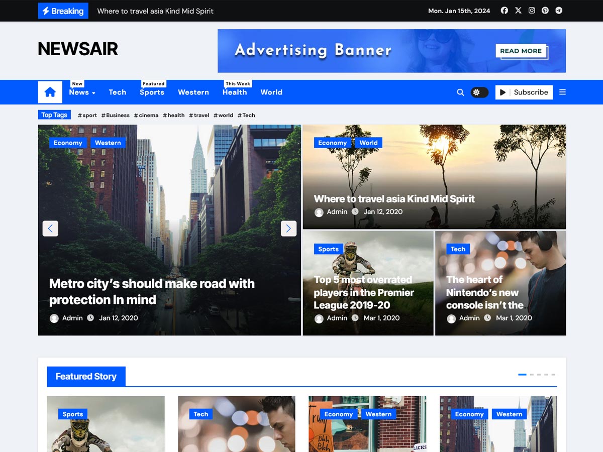Click the next slide arrow on the slider

pos(288,229)
